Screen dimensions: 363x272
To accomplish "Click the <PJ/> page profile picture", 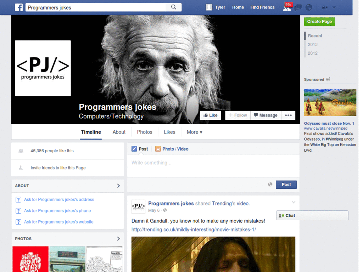I will (43, 68).
